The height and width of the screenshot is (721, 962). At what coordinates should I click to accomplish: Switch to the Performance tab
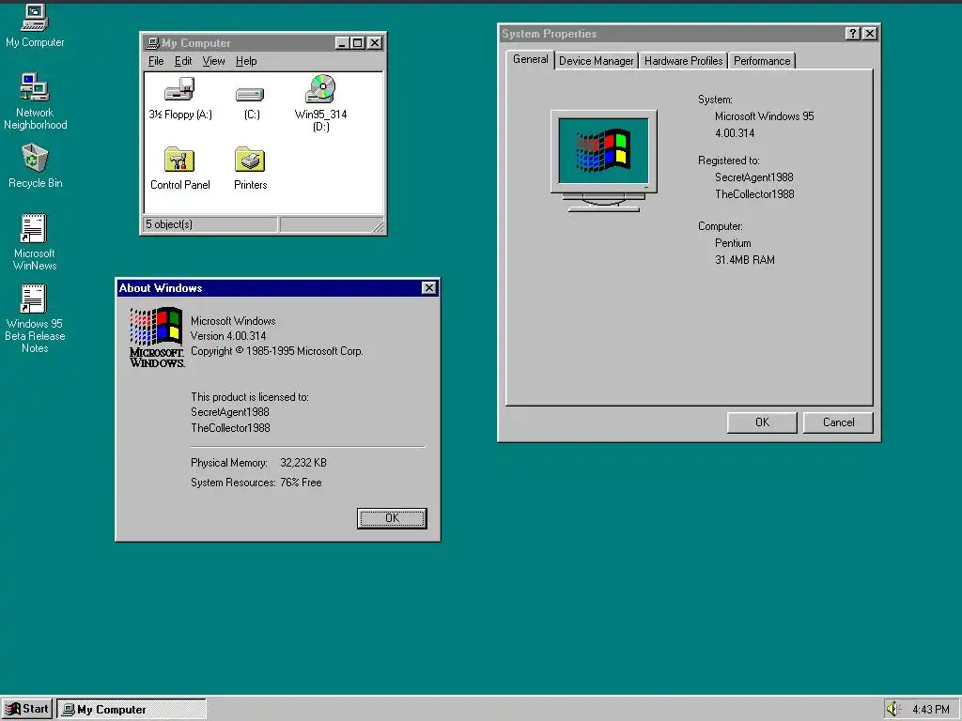(x=762, y=61)
